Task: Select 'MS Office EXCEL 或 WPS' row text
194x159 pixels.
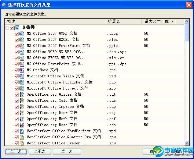Action: pos(56,58)
